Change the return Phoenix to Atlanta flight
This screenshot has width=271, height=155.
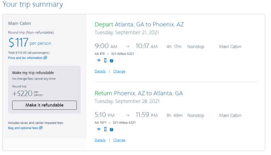pyautogui.click(x=119, y=140)
